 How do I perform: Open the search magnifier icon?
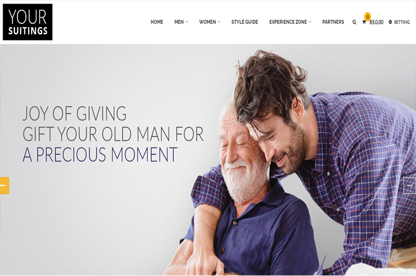pos(354,22)
